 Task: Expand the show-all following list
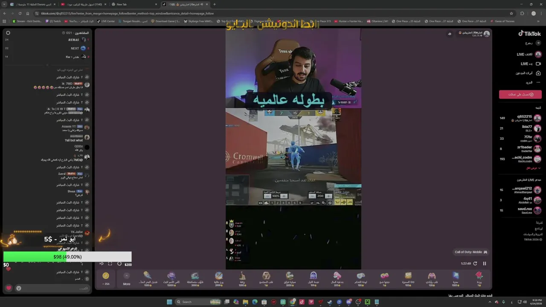pos(533,168)
